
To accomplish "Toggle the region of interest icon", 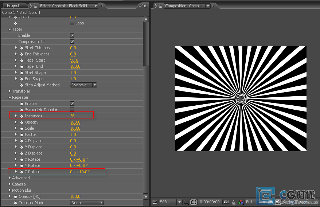I will (x=193, y=202).
